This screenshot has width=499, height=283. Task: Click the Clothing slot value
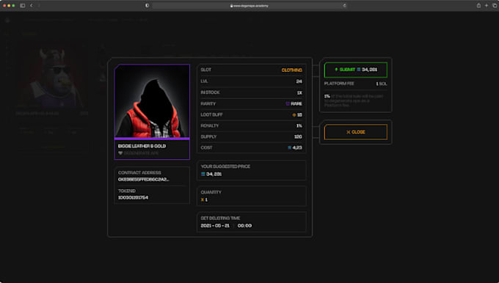pos(292,70)
